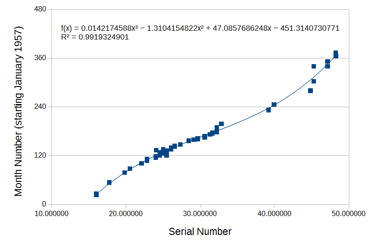Click the 'Serial Number' x-axis title
The image size is (373, 249).
point(200,231)
